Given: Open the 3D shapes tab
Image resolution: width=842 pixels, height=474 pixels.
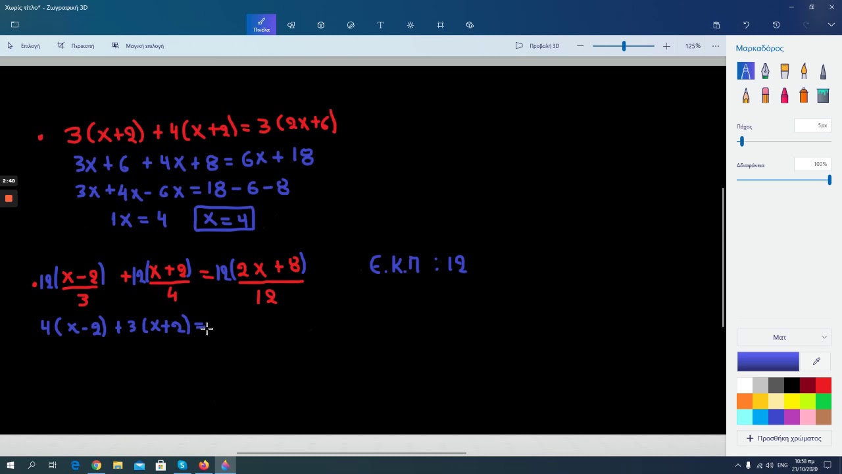Looking at the screenshot, I should (321, 25).
